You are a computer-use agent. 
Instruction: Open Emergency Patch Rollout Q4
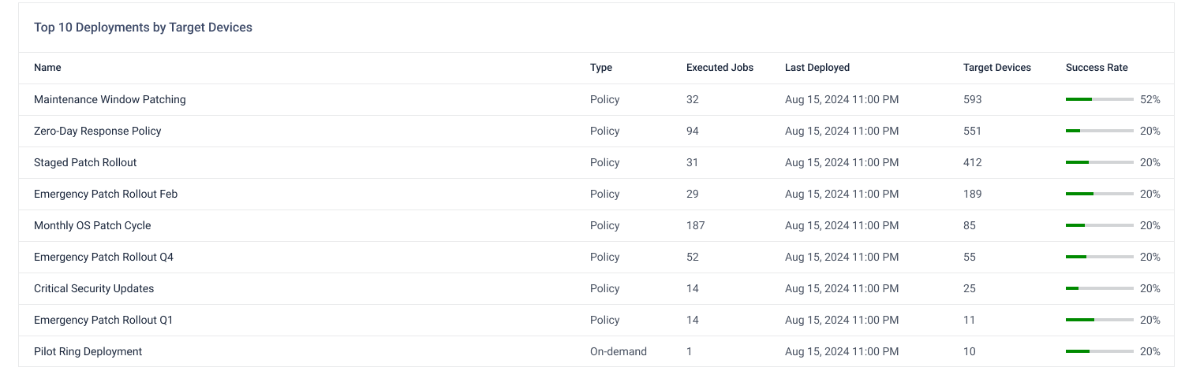103,258
